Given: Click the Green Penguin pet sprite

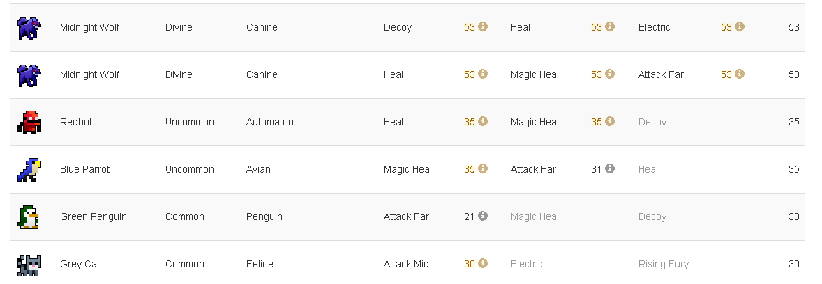Looking at the screenshot, I should [x=29, y=217].
